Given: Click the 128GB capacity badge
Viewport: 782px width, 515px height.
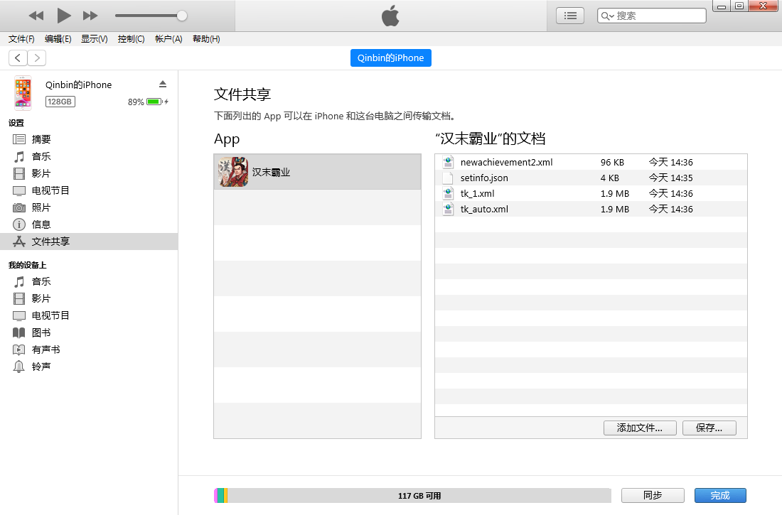Looking at the screenshot, I should pyautogui.click(x=60, y=102).
